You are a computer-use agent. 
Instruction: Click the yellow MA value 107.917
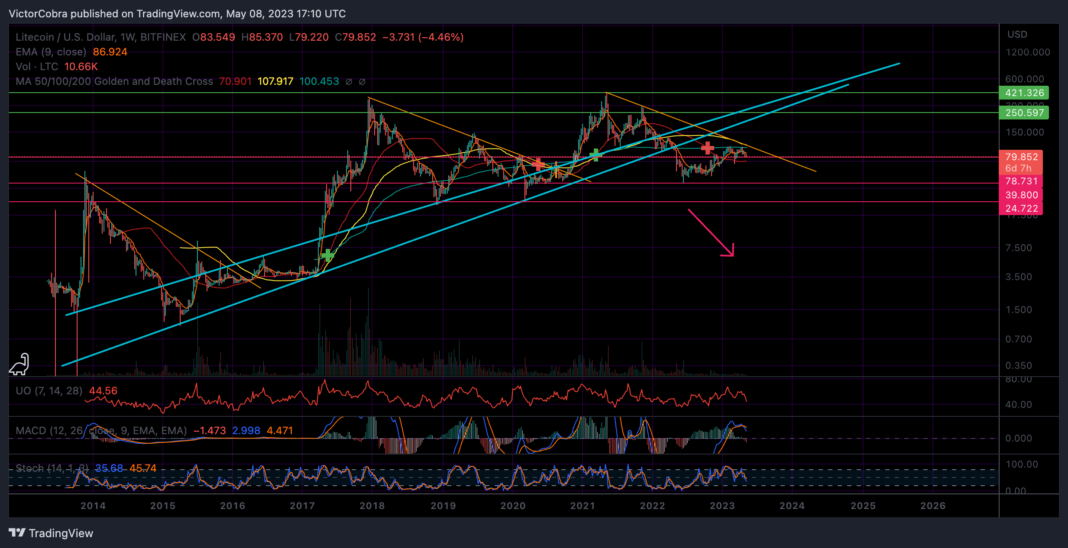(x=275, y=81)
